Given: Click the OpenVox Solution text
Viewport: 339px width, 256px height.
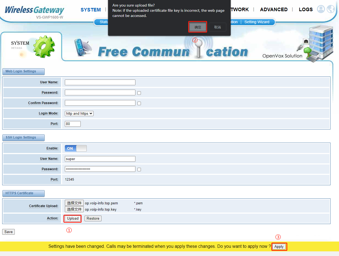Looking at the screenshot, I should 282,56.
